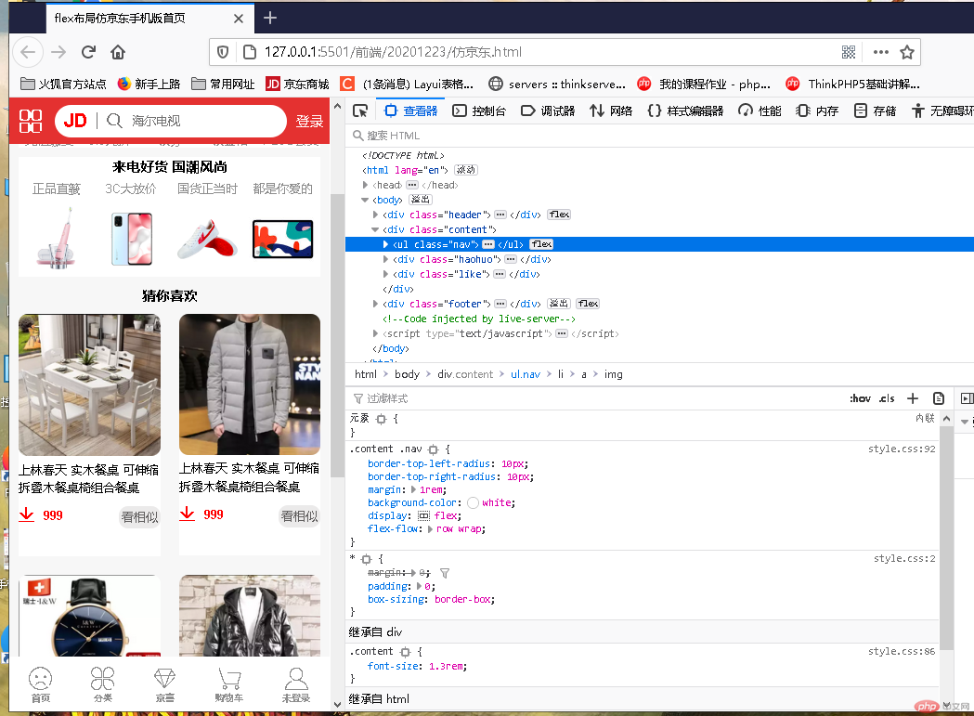The width and height of the screenshot is (974, 716).
Task: Switch to the 查看器 inspector tab
Action: pos(411,111)
